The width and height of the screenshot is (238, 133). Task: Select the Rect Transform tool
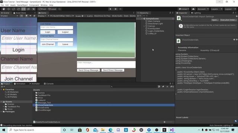pyautogui.click(x=23, y=9)
